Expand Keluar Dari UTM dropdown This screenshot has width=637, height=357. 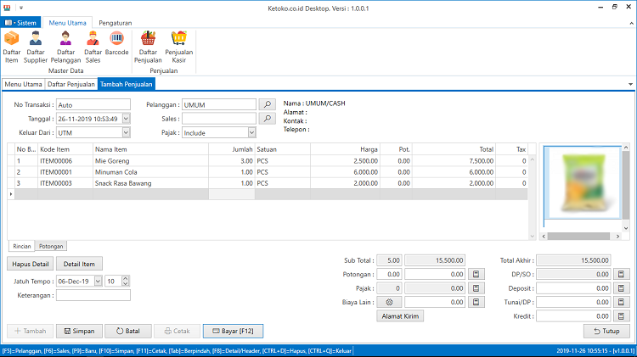126,132
